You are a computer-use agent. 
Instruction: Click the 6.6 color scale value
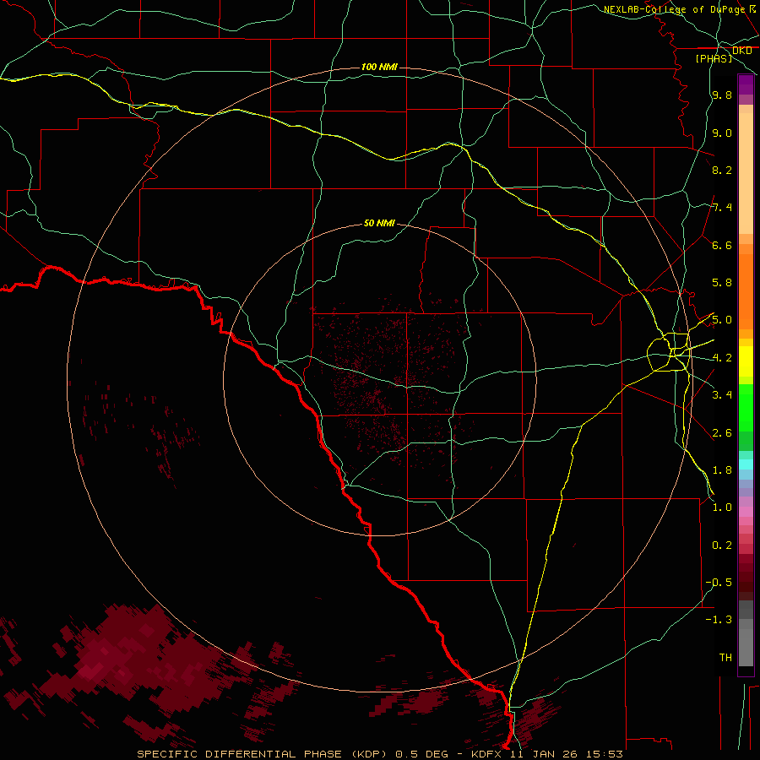pyautogui.click(x=722, y=245)
